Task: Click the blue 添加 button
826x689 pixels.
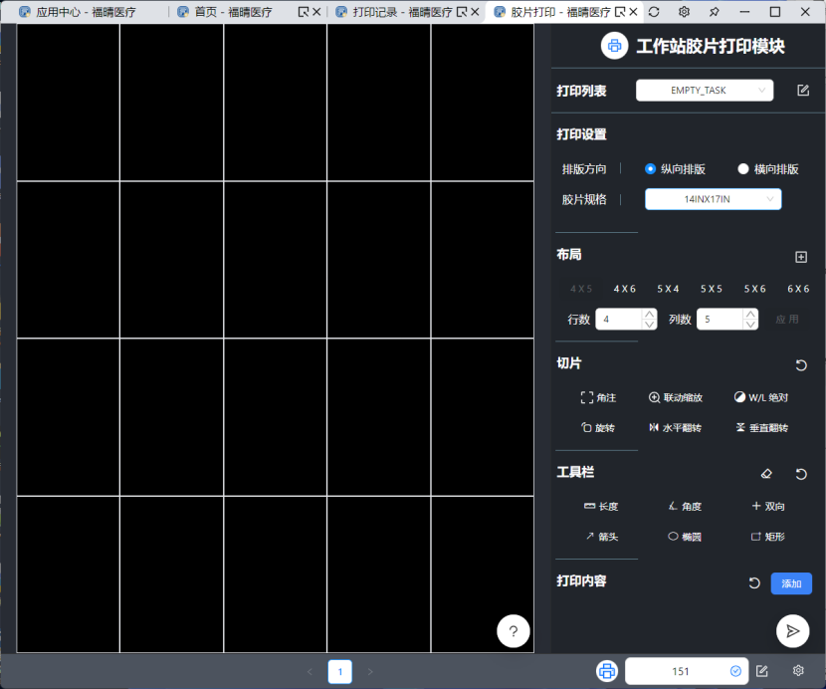Action: click(x=791, y=583)
